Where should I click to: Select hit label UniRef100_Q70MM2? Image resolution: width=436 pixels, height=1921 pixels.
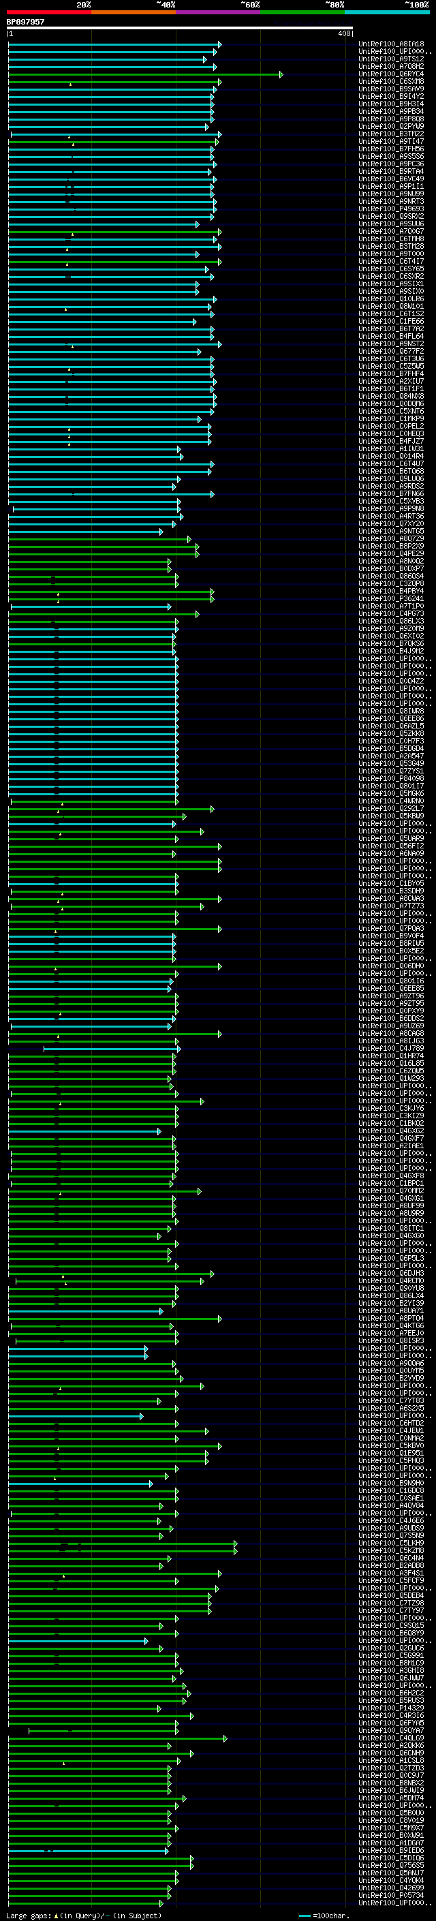coord(391,1190)
